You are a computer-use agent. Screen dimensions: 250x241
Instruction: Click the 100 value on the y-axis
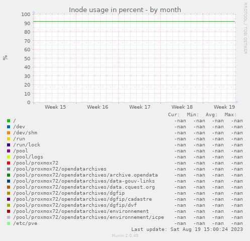26,15
